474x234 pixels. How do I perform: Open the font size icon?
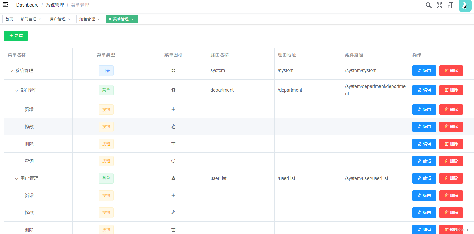pos(450,5)
